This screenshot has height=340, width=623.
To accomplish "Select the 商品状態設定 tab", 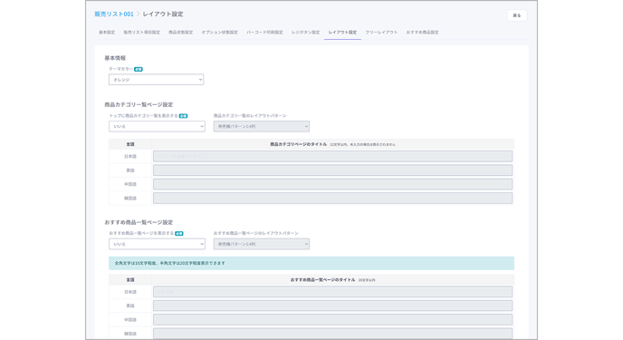I will [x=180, y=33].
